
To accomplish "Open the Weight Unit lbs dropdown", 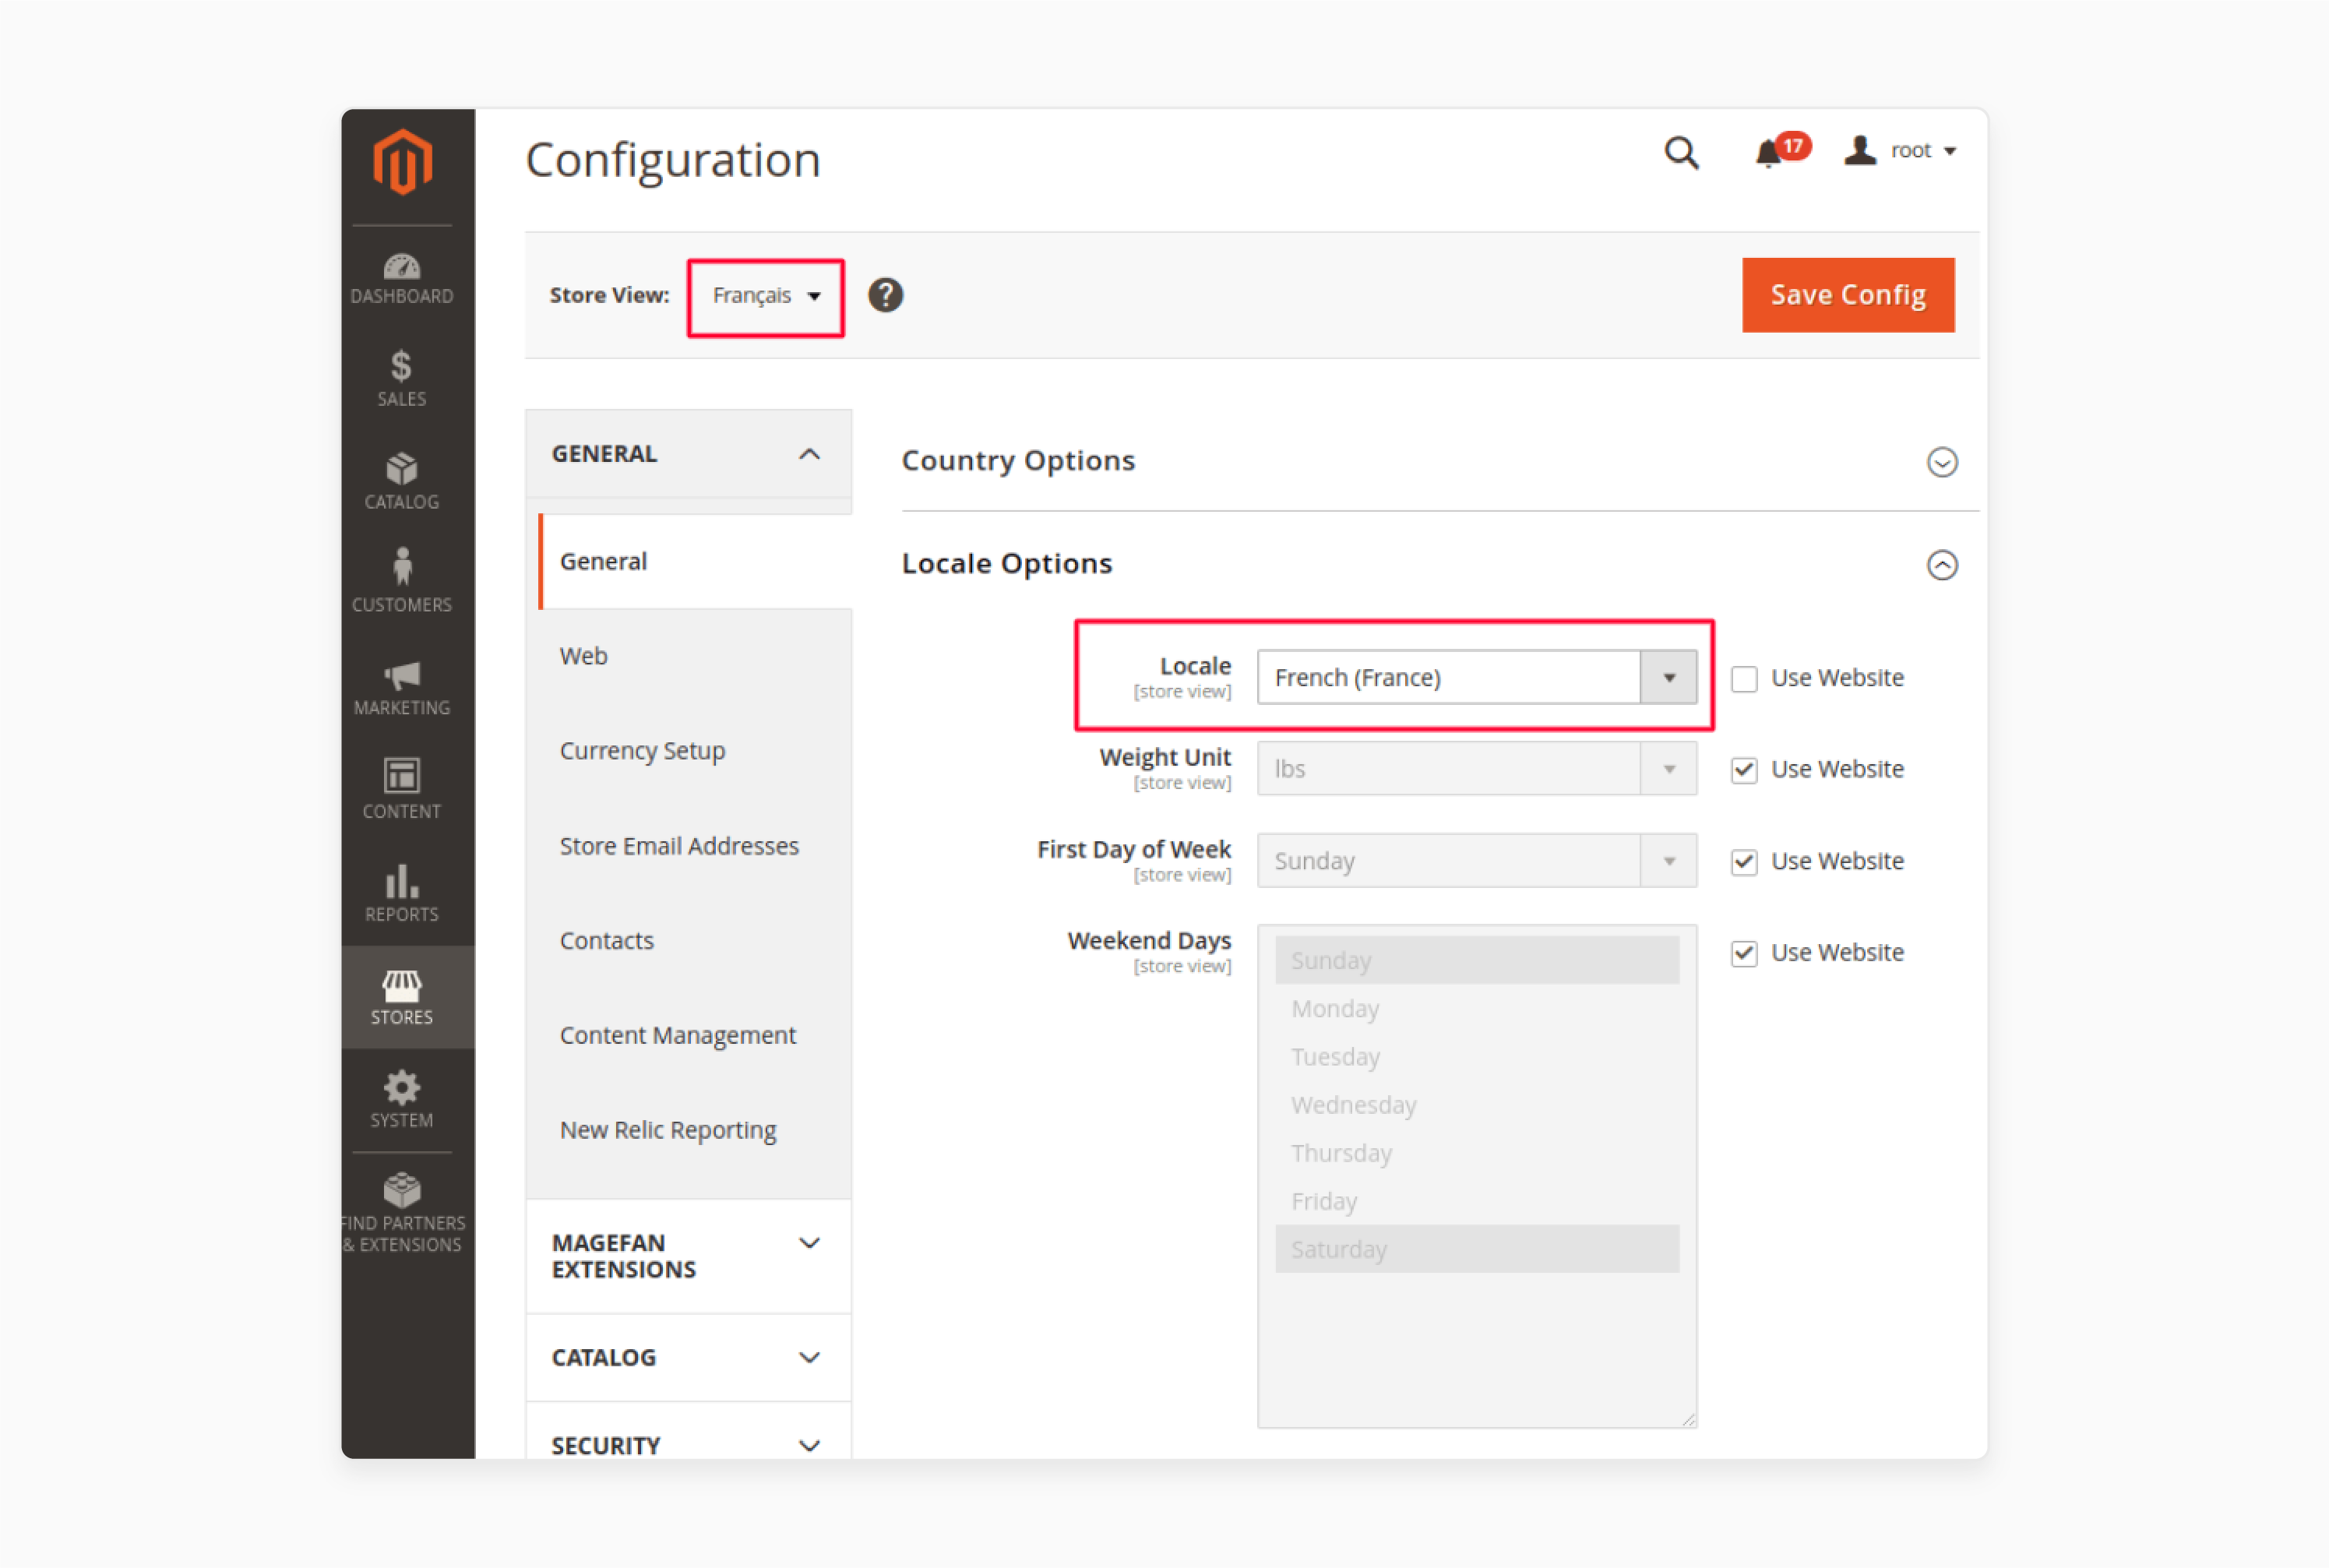I will (x=1476, y=769).
